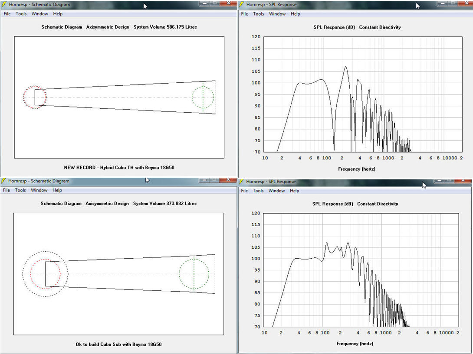473x354 pixels.
Task: Open Window menu in 373.832 Litres Schematic window
Action: tap(39, 190)
